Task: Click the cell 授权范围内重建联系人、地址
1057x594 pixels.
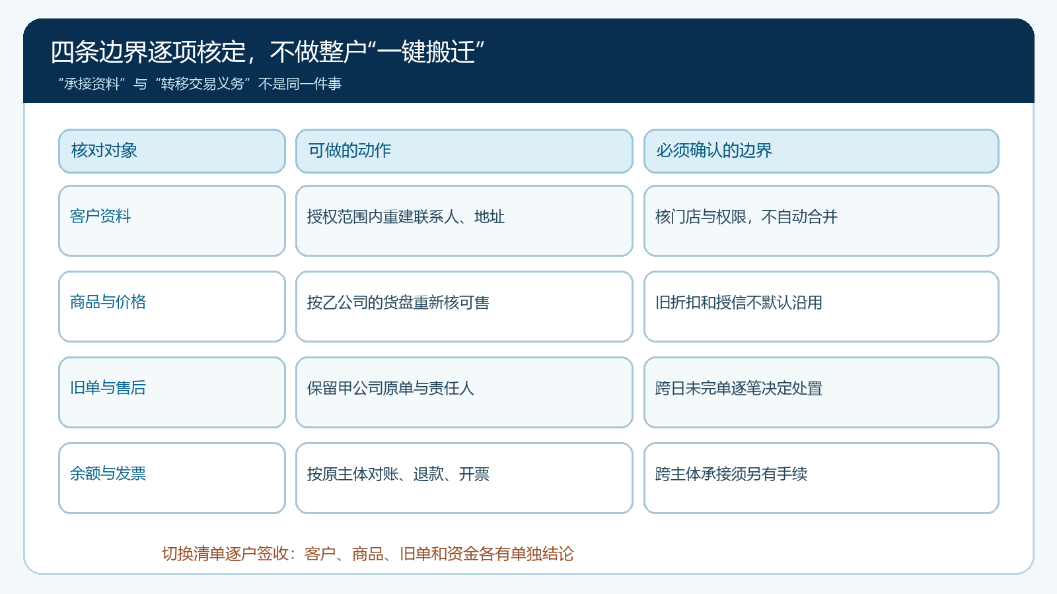Action: point(464,220)
